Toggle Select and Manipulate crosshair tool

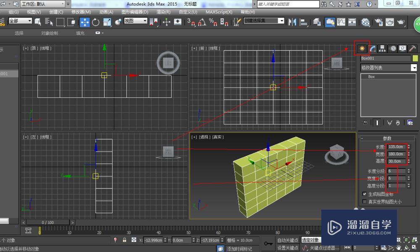[x=166, y=22]
